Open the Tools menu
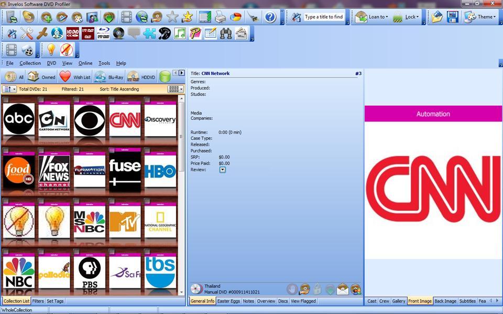 pyautogui.click(x=104, y=63)
